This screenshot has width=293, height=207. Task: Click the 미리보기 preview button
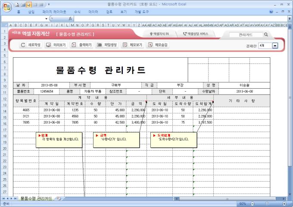[x=56, y=45]
